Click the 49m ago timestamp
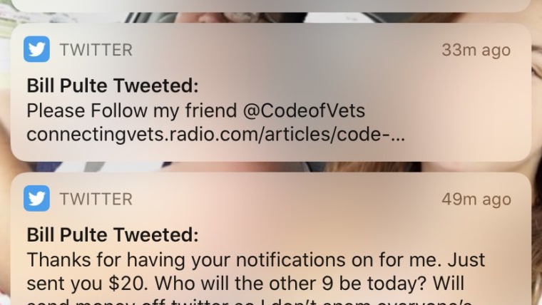542x305 pixels. tap(476, 200)
